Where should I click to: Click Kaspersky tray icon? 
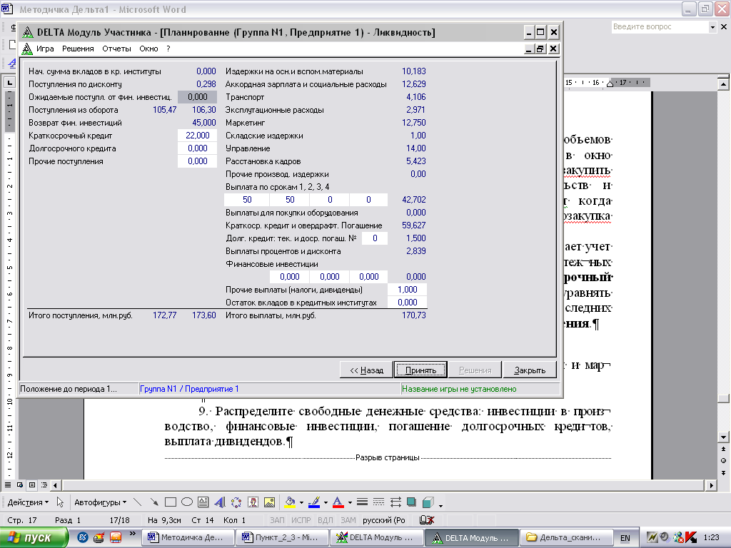coord(690,537)
